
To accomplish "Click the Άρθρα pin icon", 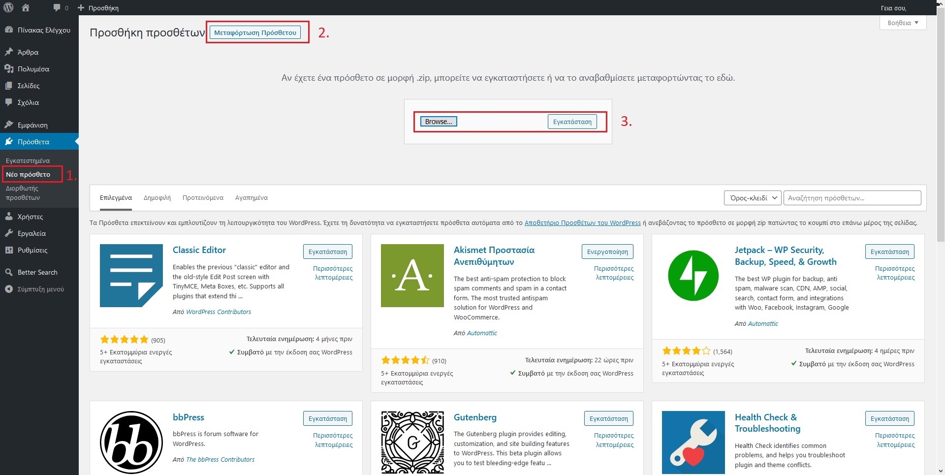I will pyautogui.click(x=8, y=52).
